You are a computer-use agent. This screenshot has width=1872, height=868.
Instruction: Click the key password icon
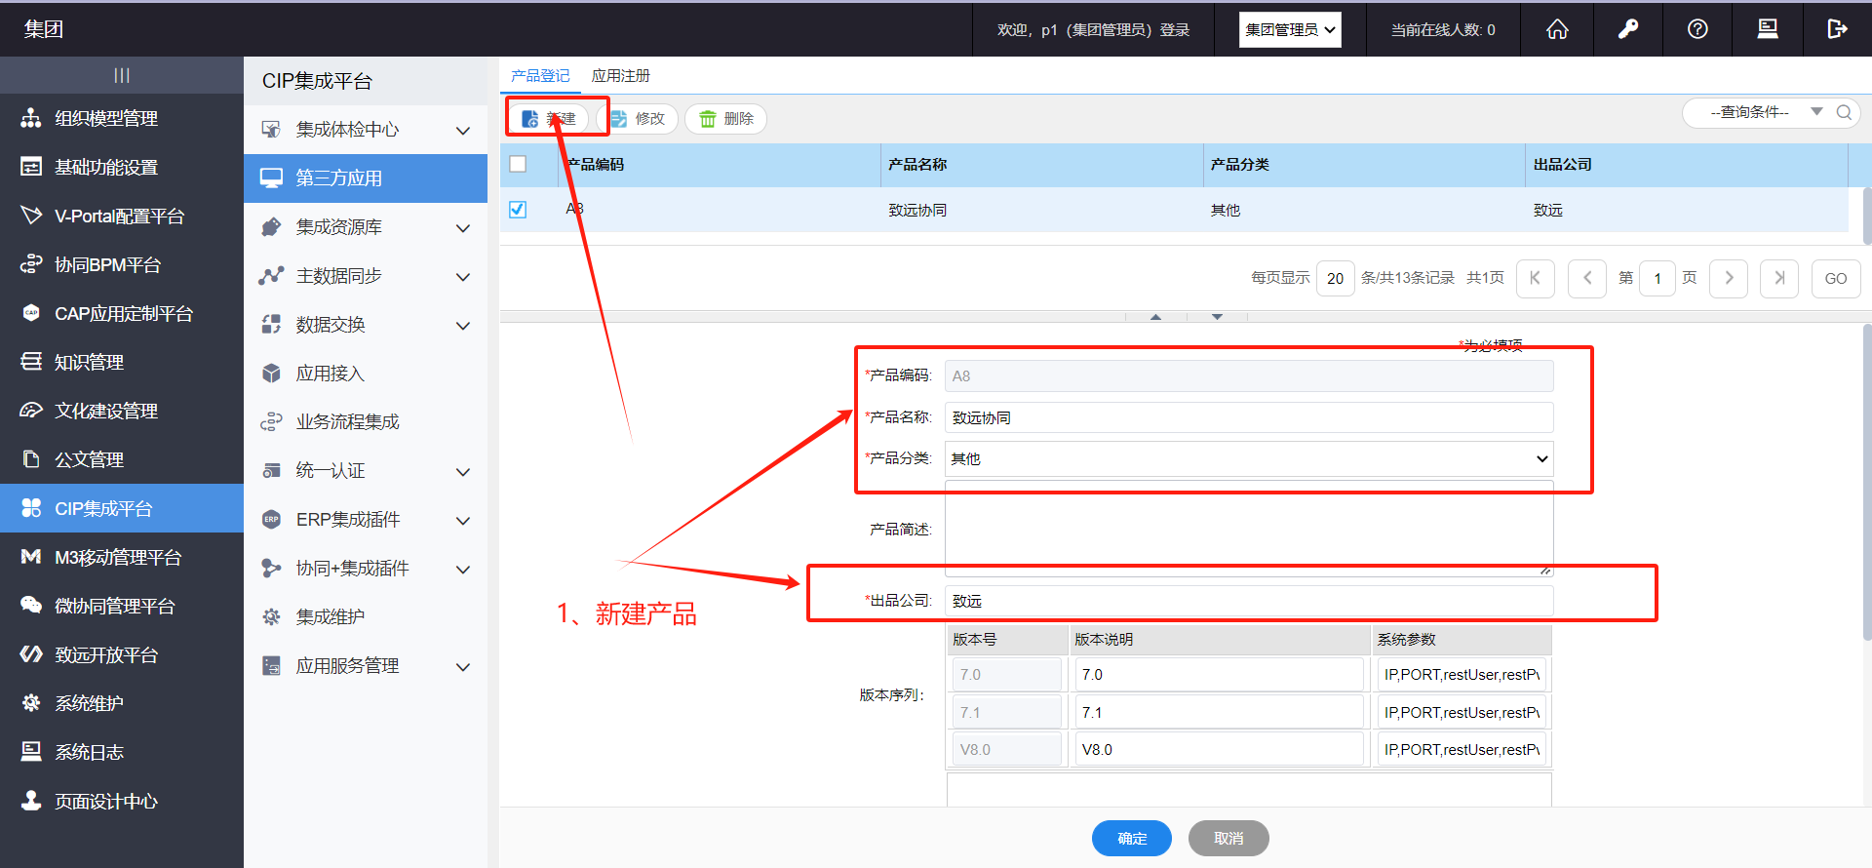point(1627,29)
